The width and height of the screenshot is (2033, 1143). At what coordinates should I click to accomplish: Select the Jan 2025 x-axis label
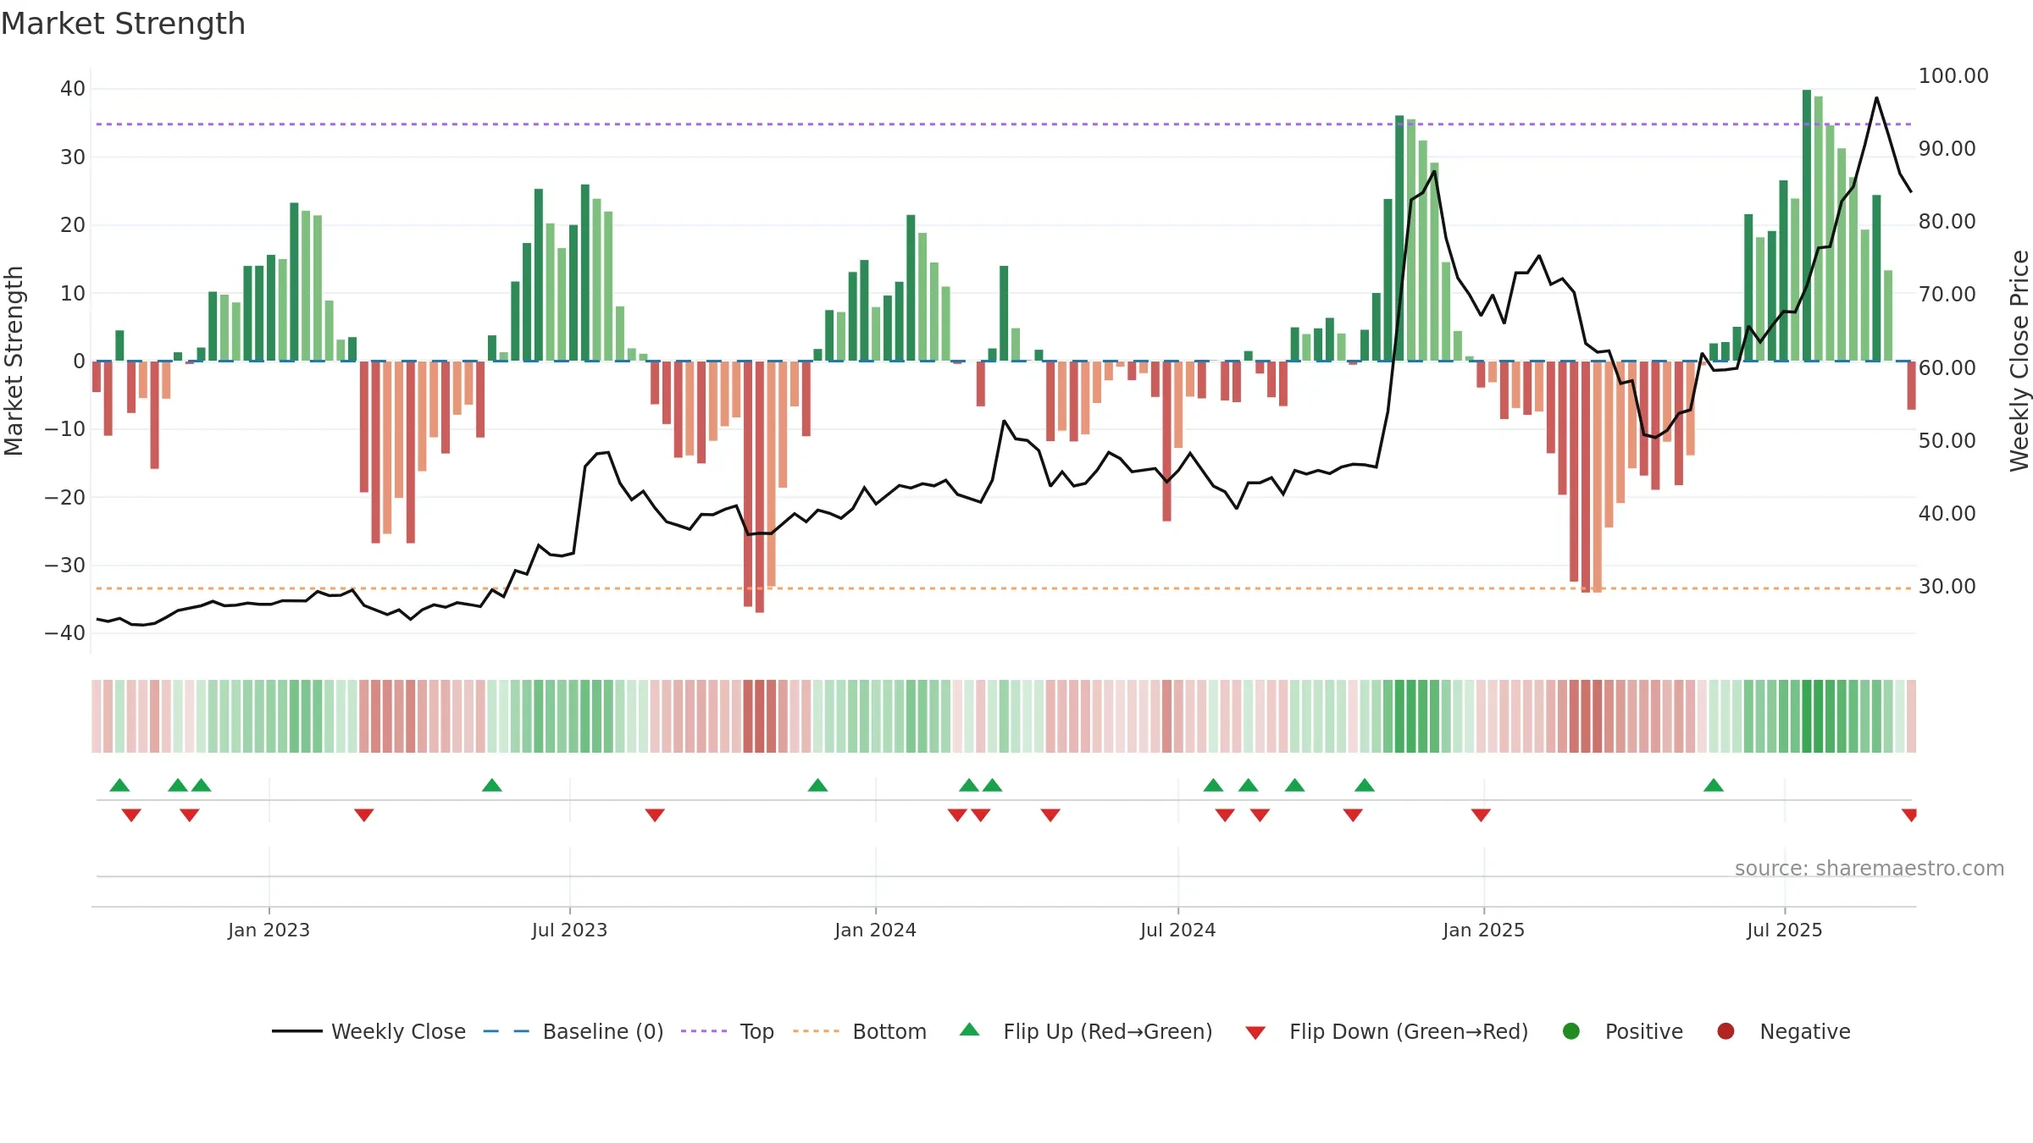pos(1483,930)
